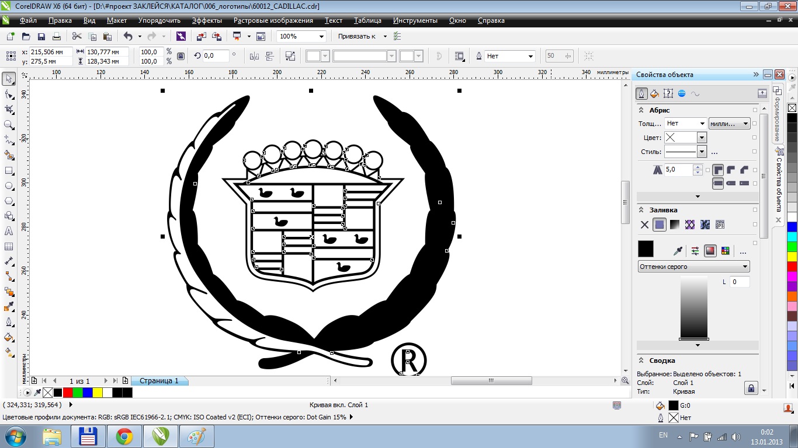Open outline Стиль dropdown
This screenshot has height=448, width=798.
tap(702, 152)
